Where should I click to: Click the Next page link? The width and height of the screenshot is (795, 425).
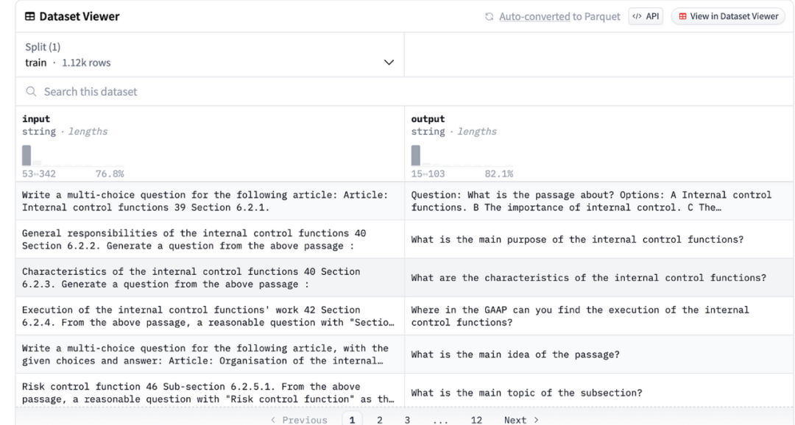[x=520, y=420]
